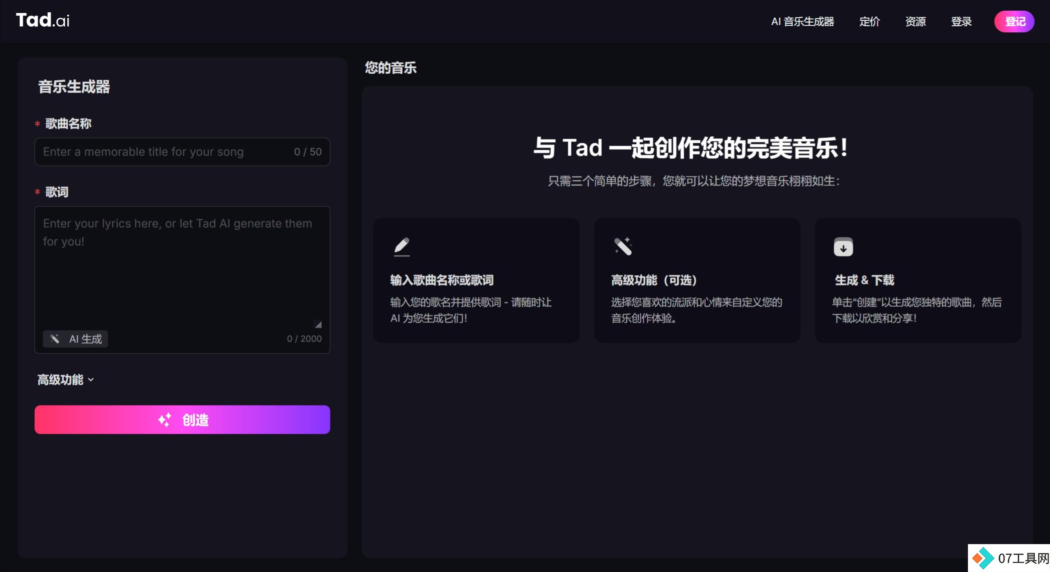This screenshot has height=572, width=1050.
Task: Click the 登记 sign-up button
Action: (1014, 21)
